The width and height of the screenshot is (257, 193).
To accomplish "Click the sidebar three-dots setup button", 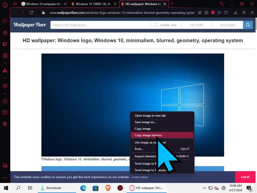I will [5, 178].
